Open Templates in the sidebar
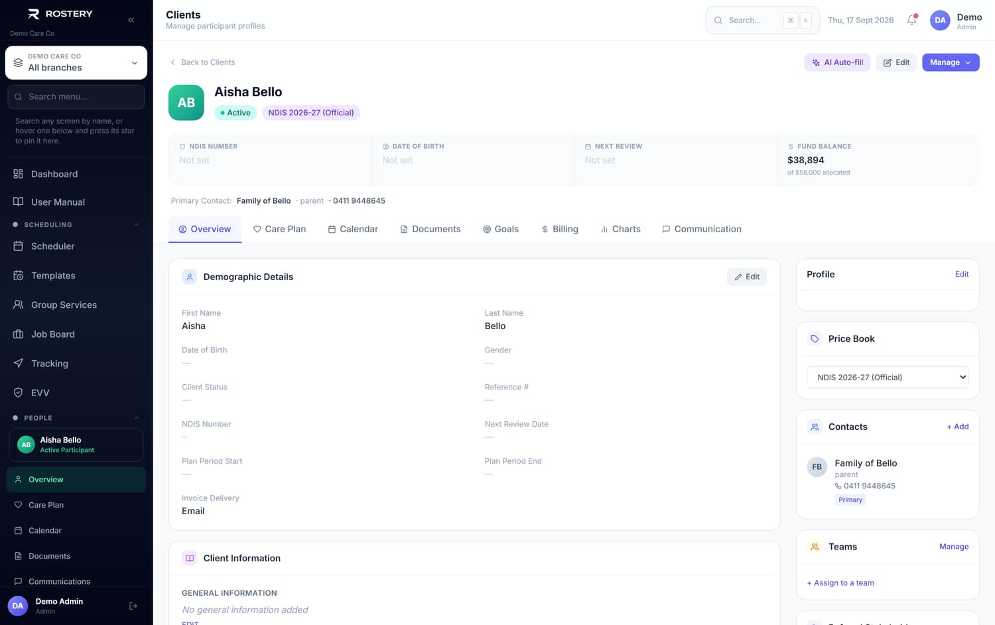This screenshot has width=995, height=625. coord(76,275)
